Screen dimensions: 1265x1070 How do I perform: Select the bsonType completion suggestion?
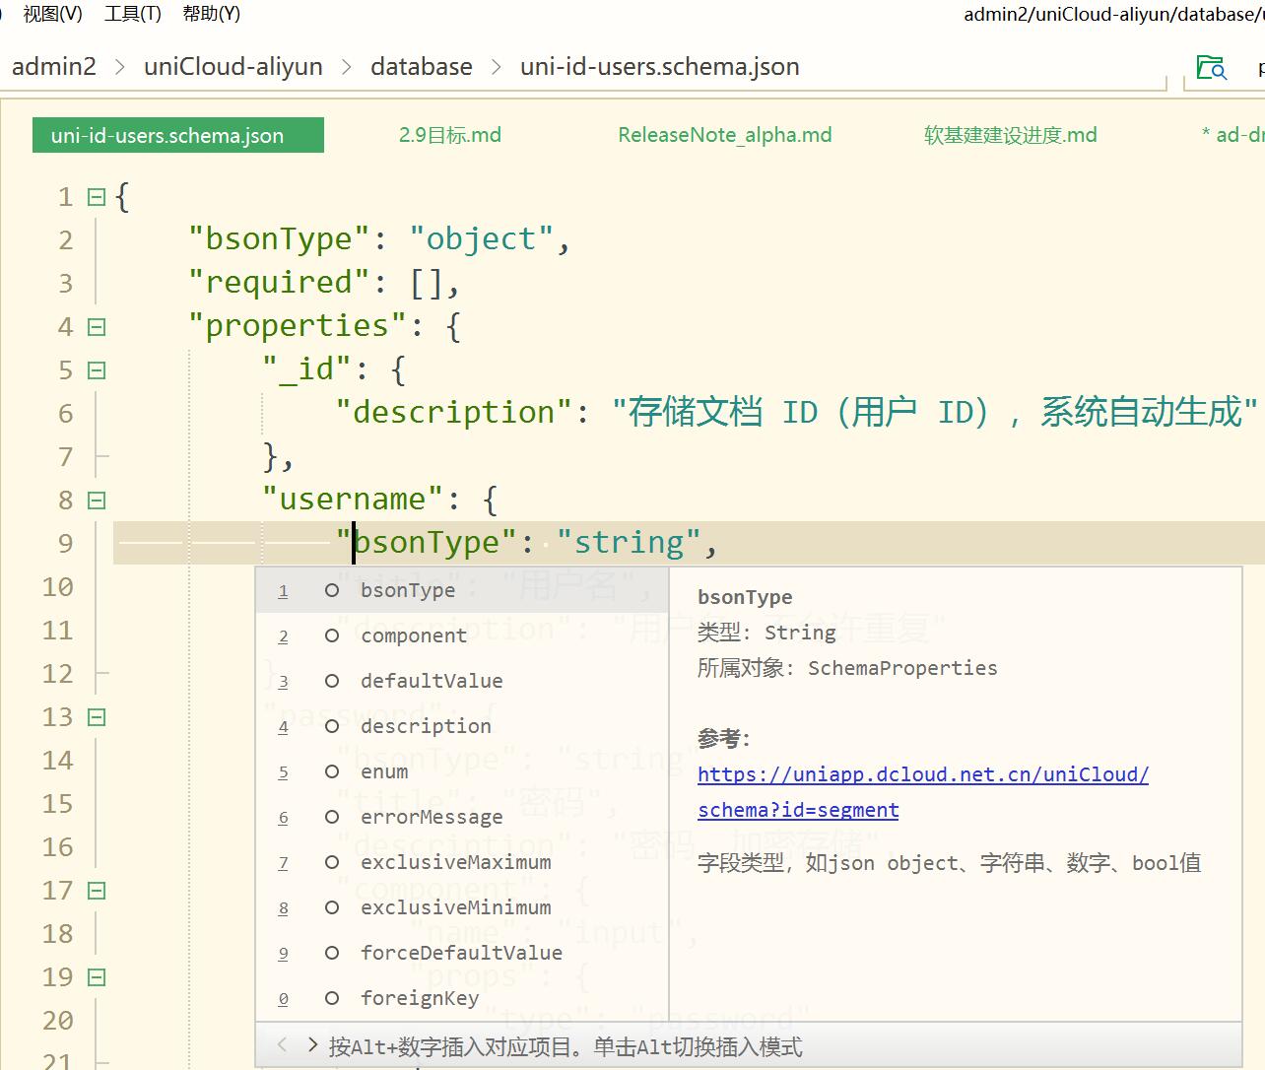(462, 590)
